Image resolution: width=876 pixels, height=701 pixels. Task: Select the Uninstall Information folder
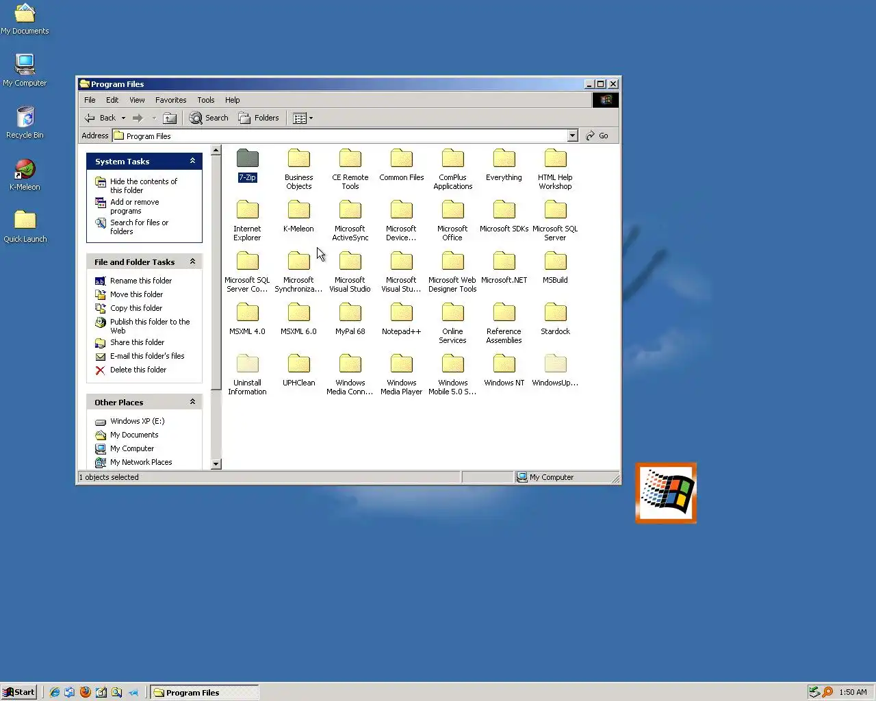[x=247, y=374]
